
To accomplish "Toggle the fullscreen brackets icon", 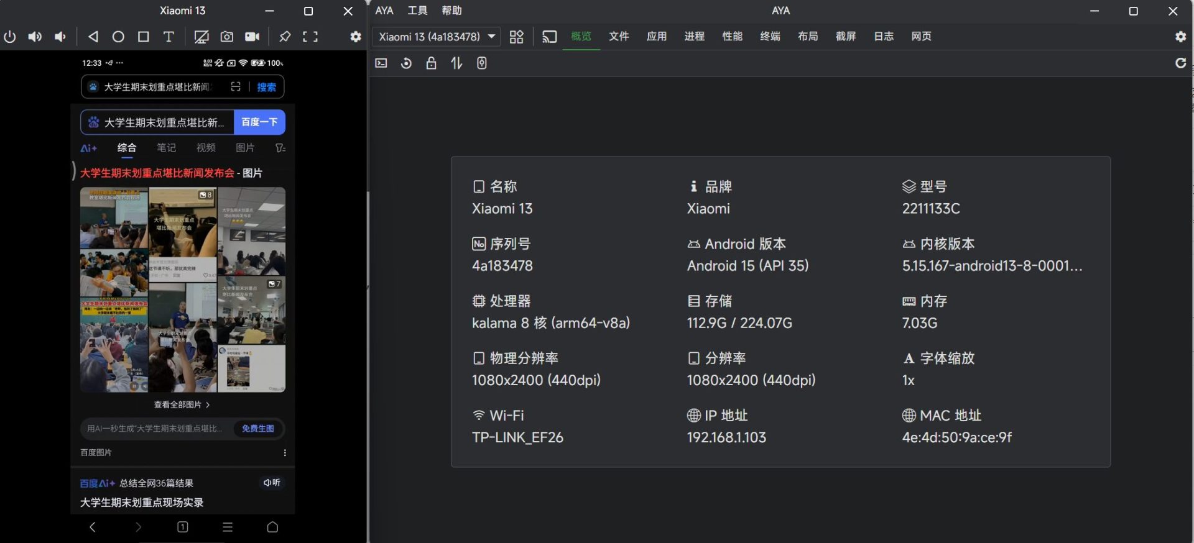I will [310, 37].
